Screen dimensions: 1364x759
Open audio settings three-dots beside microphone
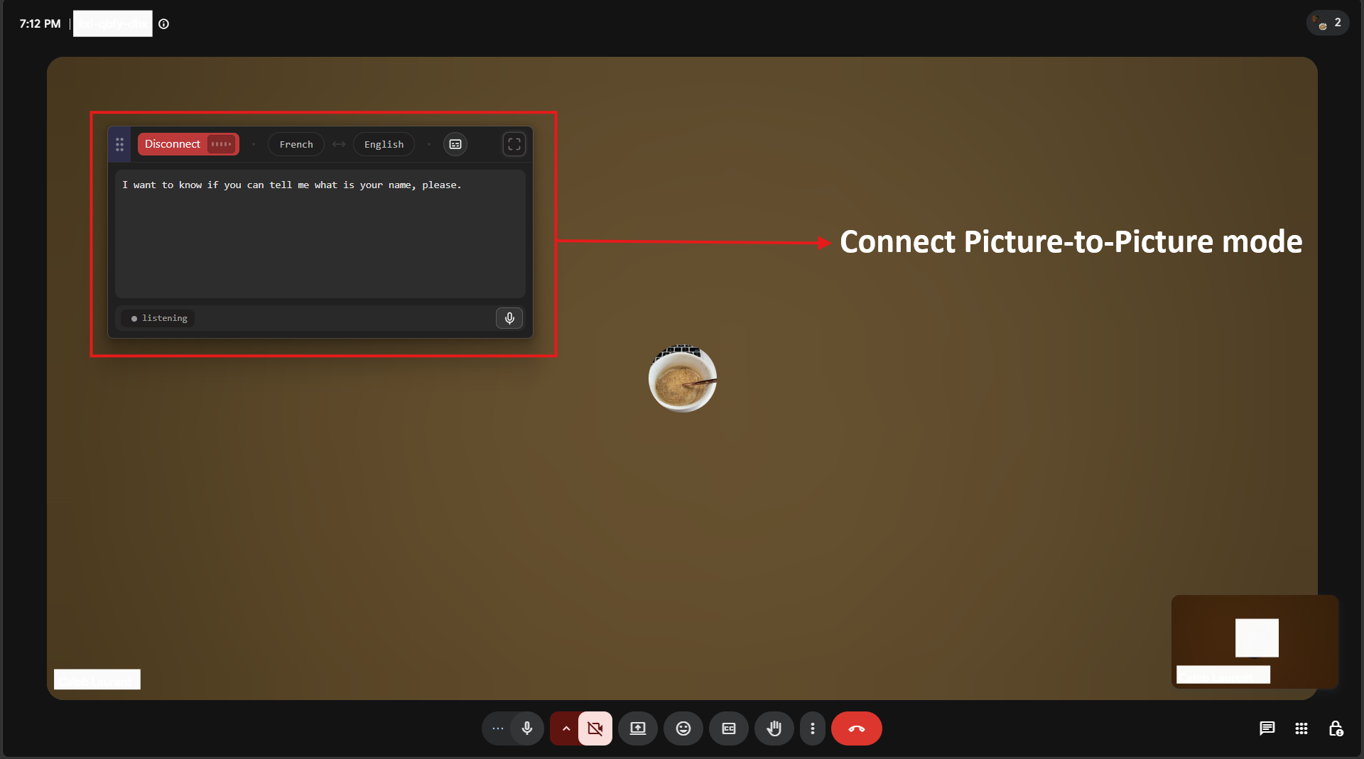point(497,728)
